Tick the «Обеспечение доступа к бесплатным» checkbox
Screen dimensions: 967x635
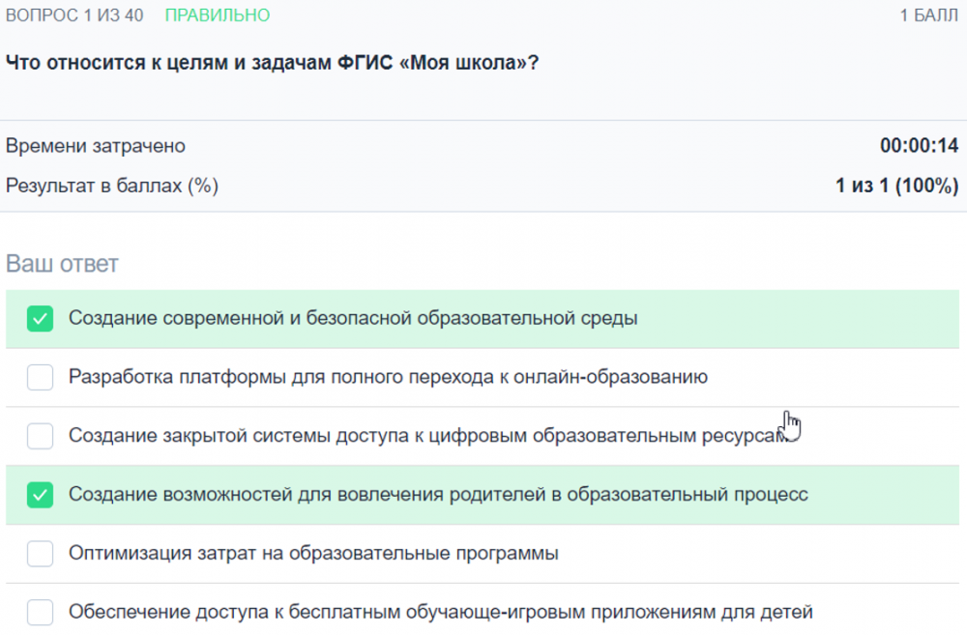pyautogui.click(x=40, y=613)
